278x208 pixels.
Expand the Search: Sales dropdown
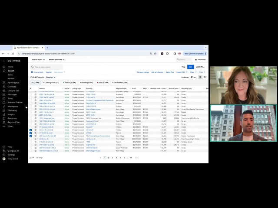tap(38, 60)
